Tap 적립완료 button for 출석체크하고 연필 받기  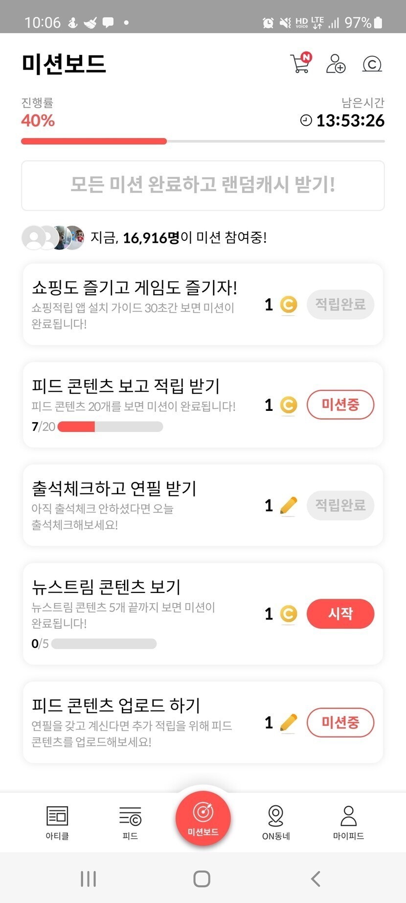click(x=340, y=505)
